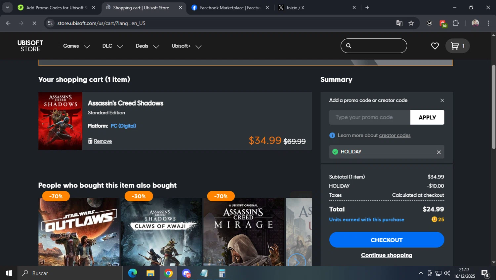Launch Microsoft Edge from the taskbar
The image size is (496, 280).
(x=132, y=273)
